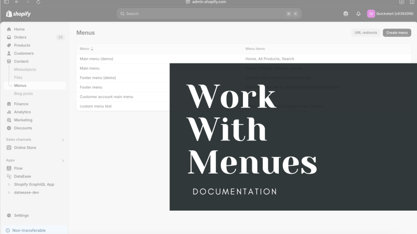Open the Files submenu item
The width and height of the screenshot is (417, 234).
(x=18, y=77)
